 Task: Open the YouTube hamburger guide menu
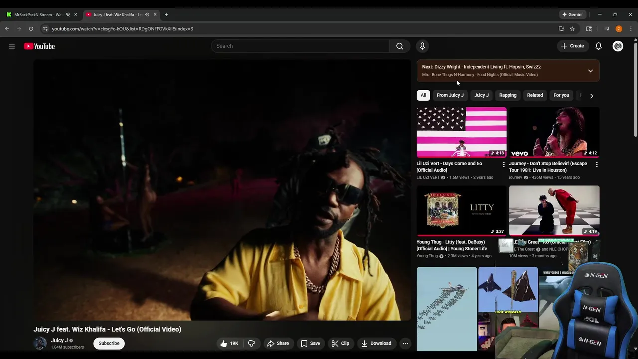[12, 46]
